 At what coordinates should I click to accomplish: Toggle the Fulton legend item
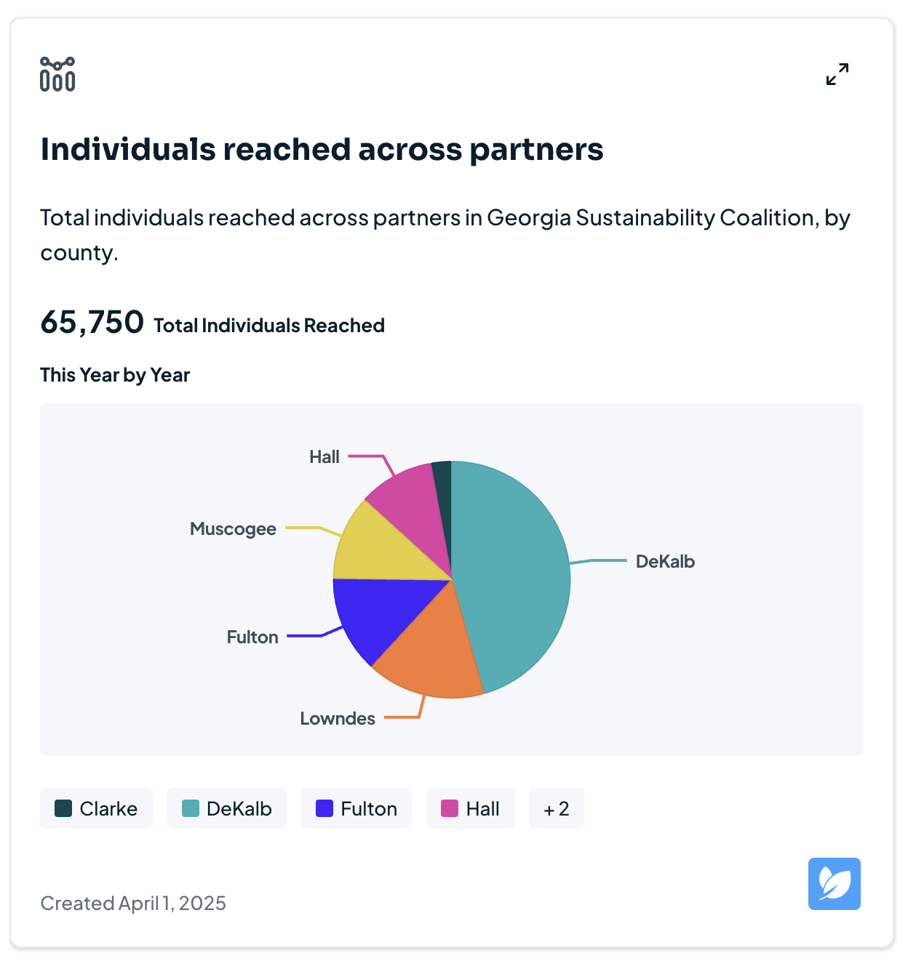pos(357,808)
